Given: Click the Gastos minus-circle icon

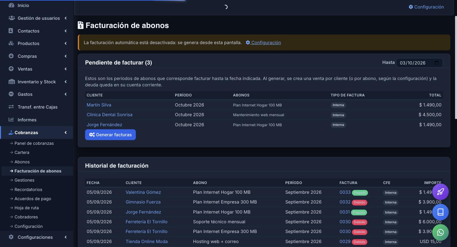Looking at the screenshot, I should pyautogui.click(x=11, y=94).
